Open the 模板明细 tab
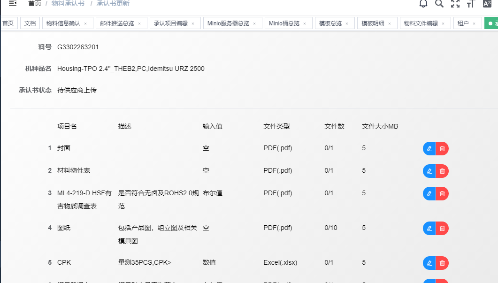498x283 pixels. tap(373, 23)
